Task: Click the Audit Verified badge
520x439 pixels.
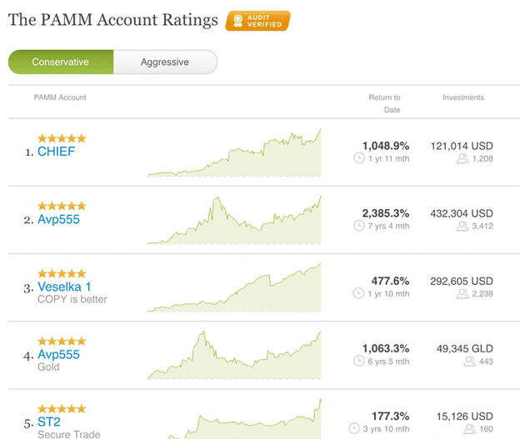Action: (257, 21)
